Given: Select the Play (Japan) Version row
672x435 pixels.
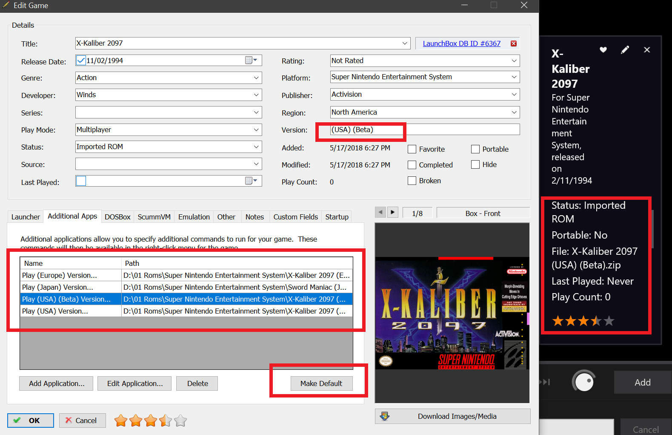Looking at the screenshot, I should (186, 287).
